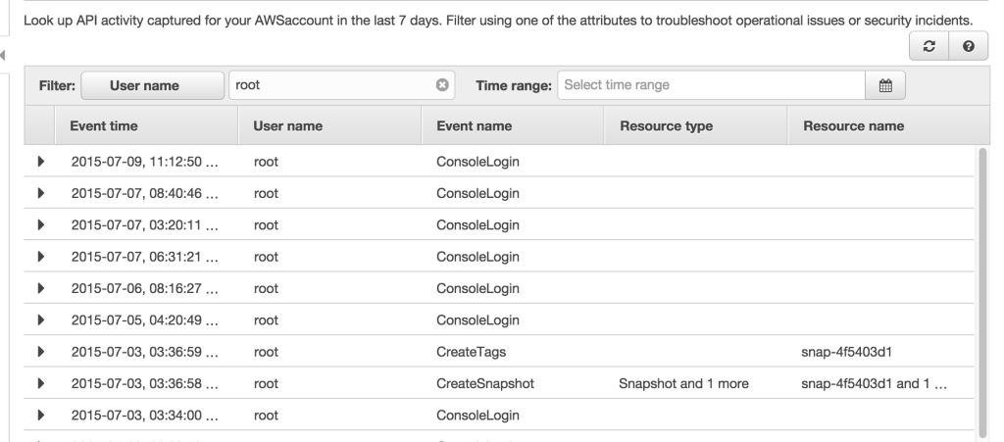This screenshot has height=442, width=1004.
Task: Click the refresh events icon
Action: coord(929,47)
